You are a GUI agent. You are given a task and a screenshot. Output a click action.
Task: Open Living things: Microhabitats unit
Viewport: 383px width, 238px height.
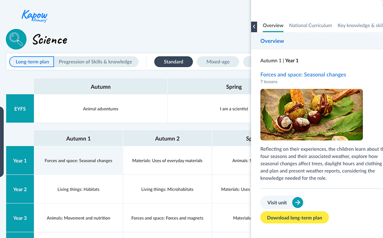pos(167,189)
